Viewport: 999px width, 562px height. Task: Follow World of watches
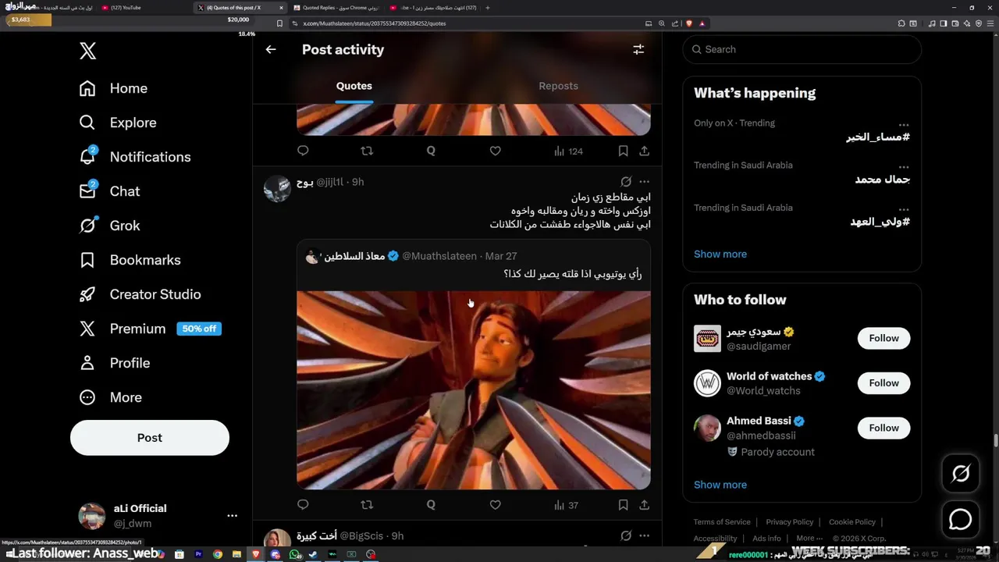(x=883, y=383)
